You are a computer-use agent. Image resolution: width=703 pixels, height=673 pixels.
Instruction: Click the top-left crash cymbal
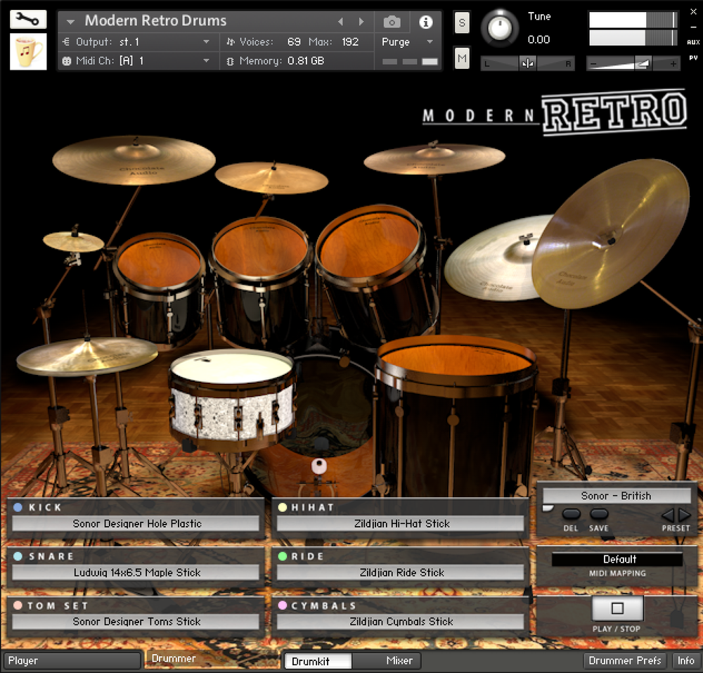click(134, 160)
